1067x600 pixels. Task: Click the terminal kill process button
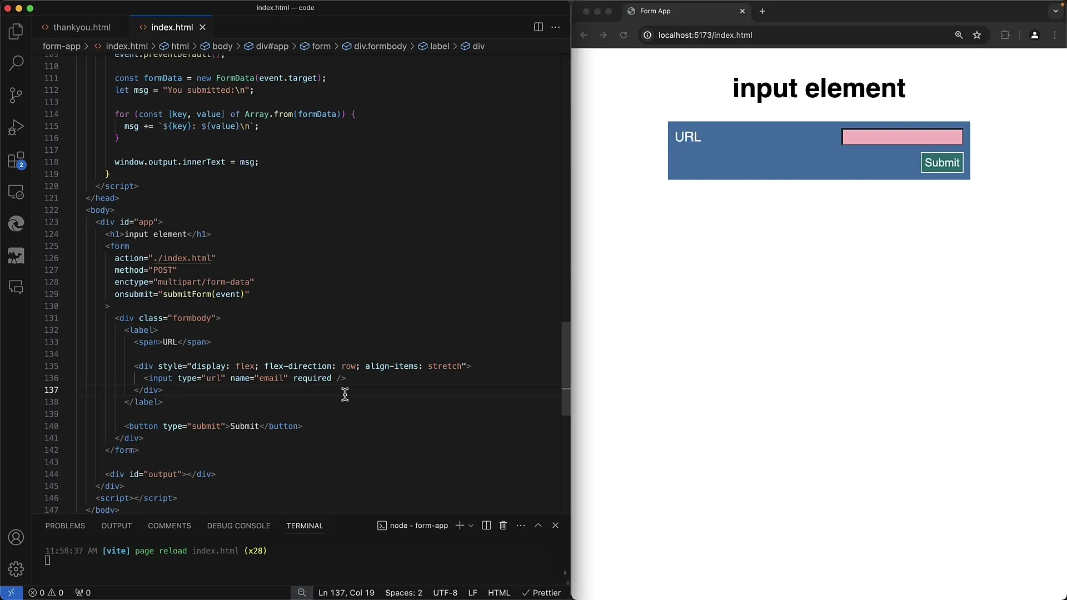[503, 525]
